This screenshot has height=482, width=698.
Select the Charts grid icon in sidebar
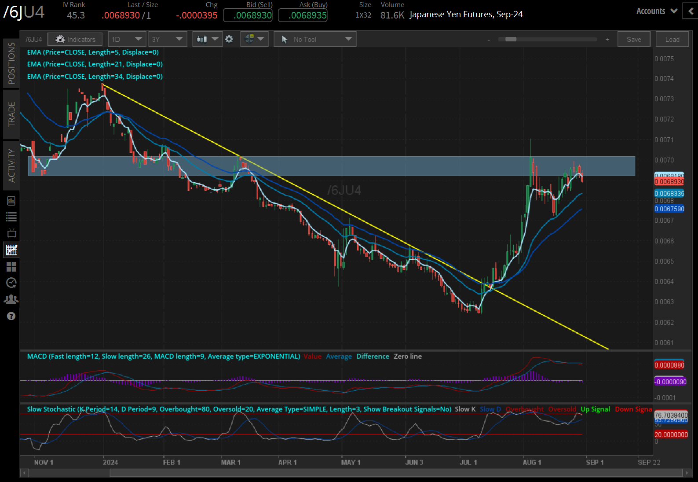click(x=11, y=250)
